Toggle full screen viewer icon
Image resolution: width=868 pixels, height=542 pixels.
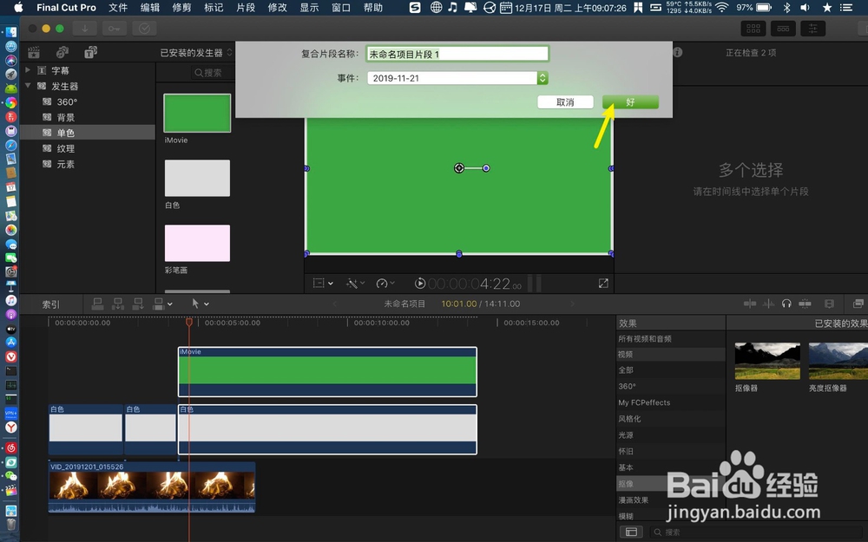coord(603,284)
